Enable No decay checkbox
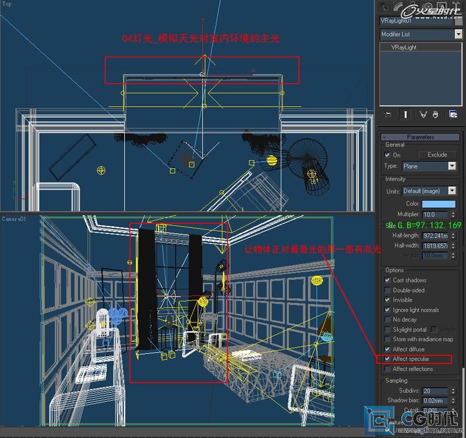This screenshot has width=466, height=438. click(x=387, y=319)
